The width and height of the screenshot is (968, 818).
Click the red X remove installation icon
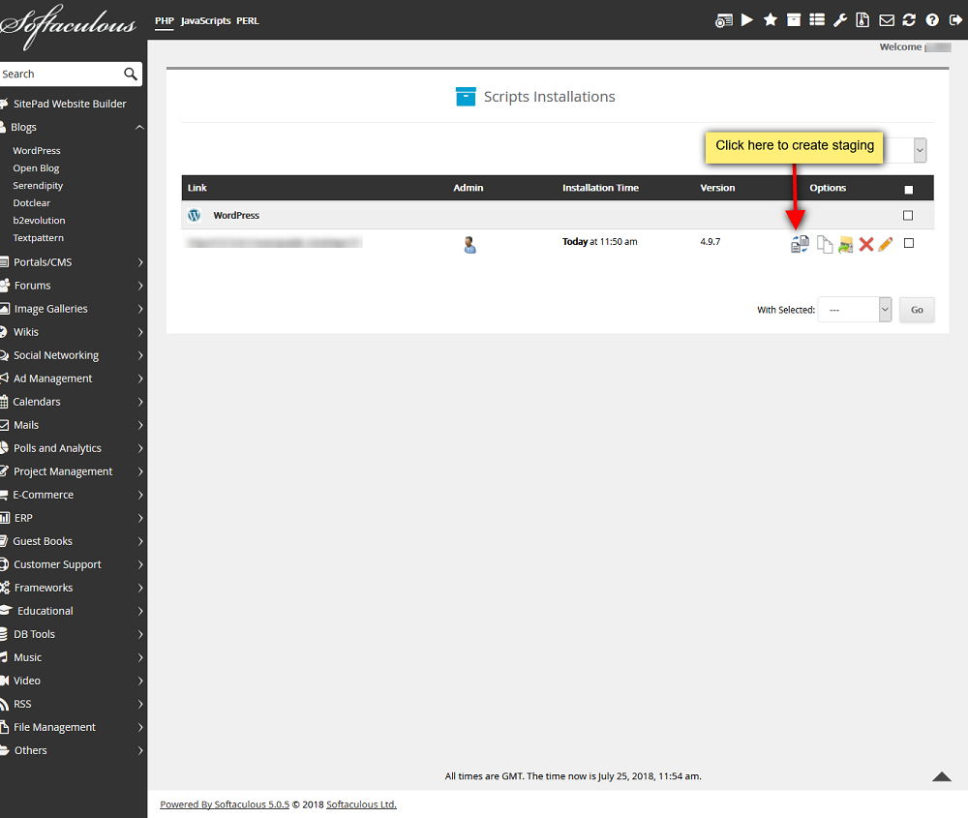point(866,245)
